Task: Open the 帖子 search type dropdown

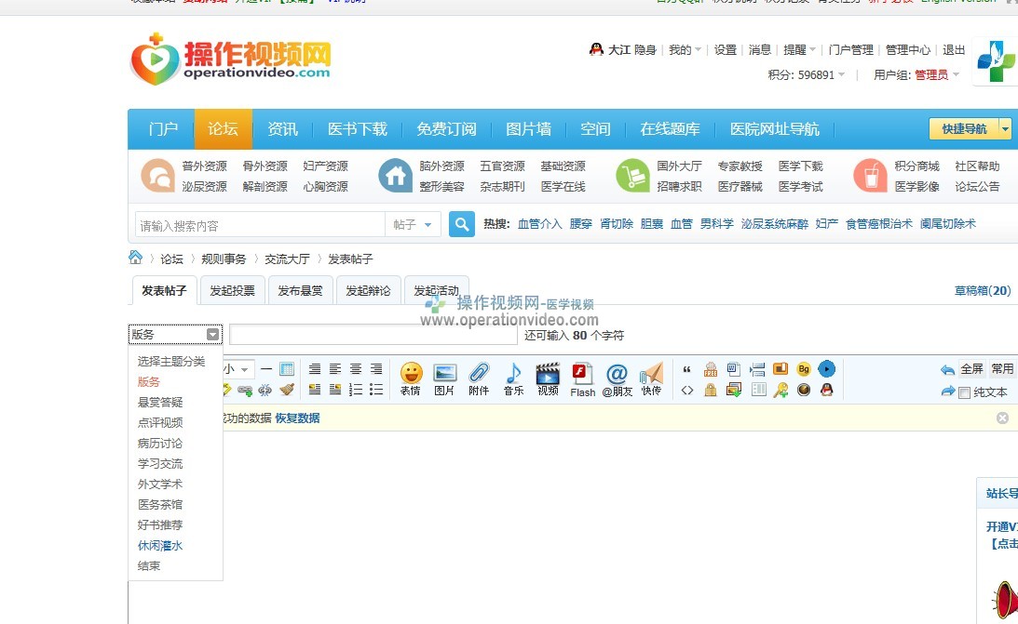Action: [x=414, y=225]
